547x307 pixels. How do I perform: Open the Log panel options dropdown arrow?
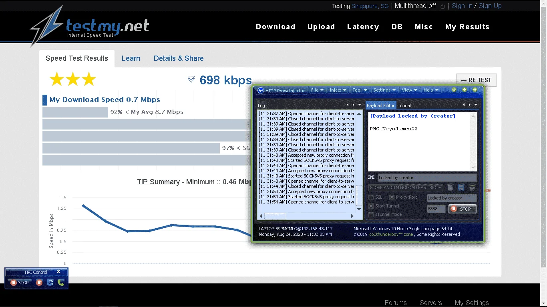point(360,105)
